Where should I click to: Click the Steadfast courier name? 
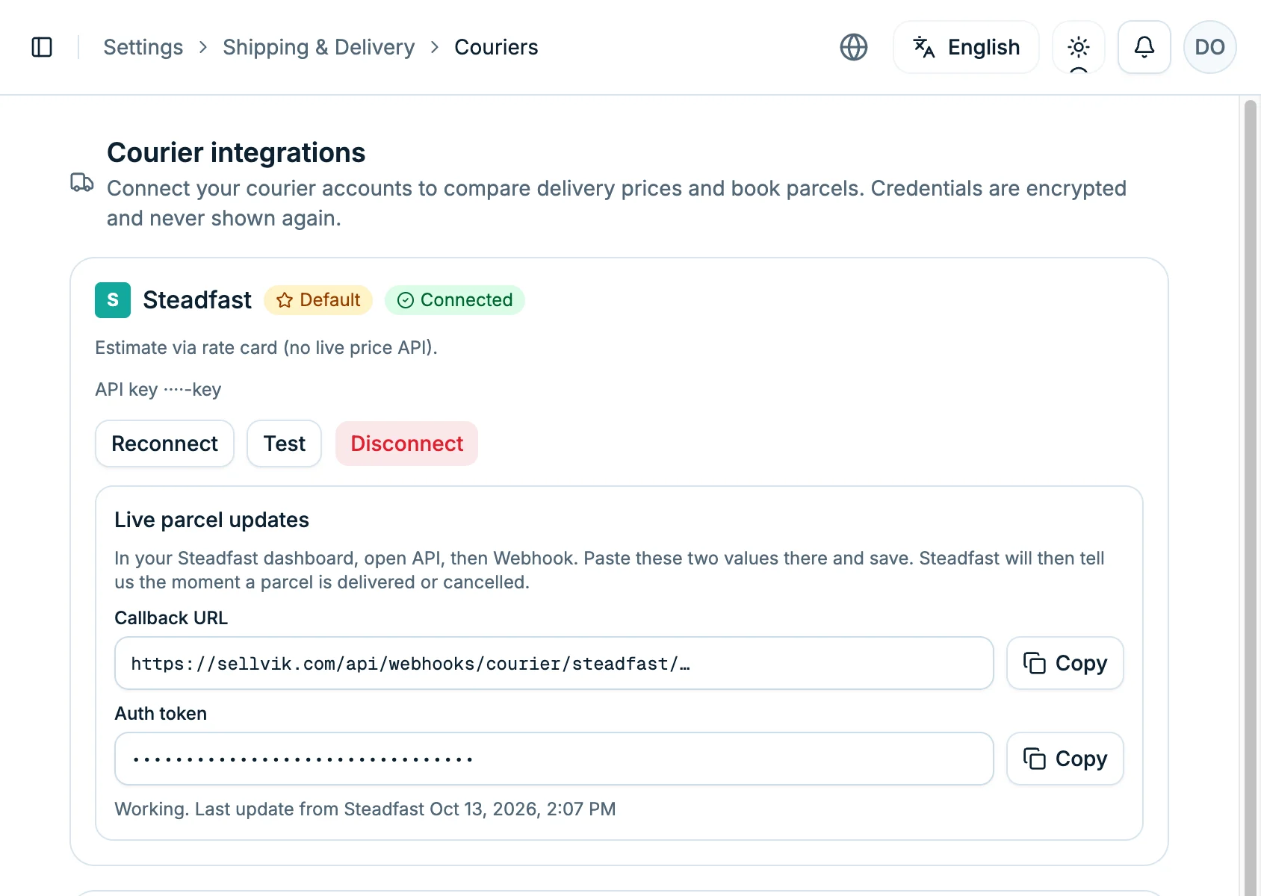(197, 300)
